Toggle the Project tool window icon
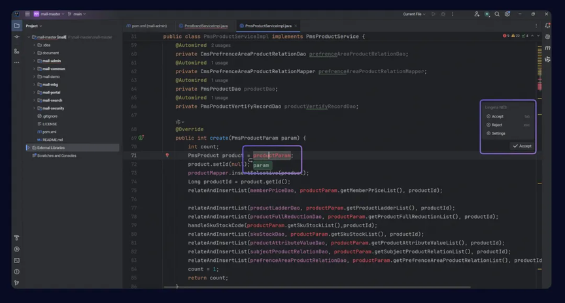 [x=16, y=25]
